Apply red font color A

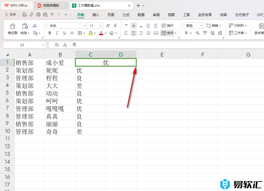click(x=101, y=33)
